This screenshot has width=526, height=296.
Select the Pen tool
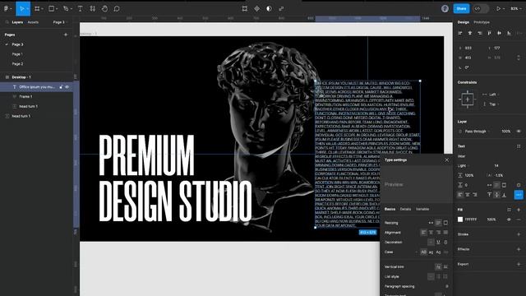[x=66, y=9]
